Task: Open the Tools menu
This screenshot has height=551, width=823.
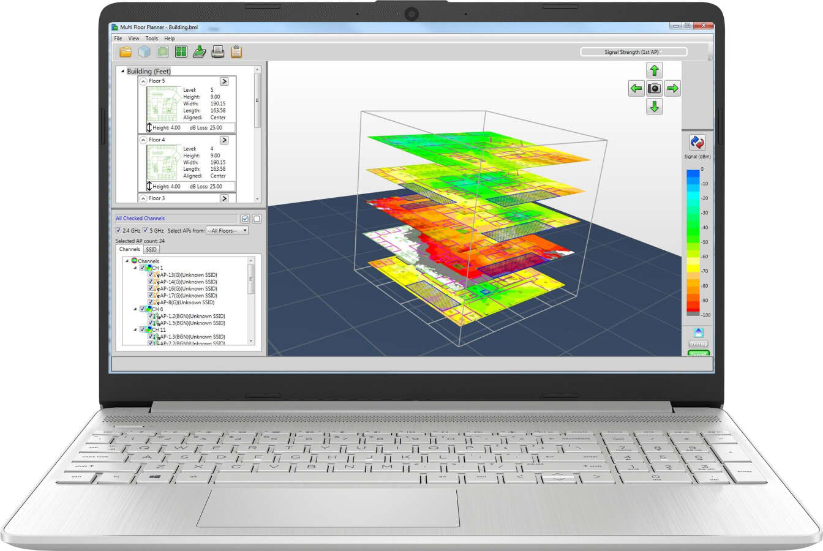Action: click(x=151, y=39)
